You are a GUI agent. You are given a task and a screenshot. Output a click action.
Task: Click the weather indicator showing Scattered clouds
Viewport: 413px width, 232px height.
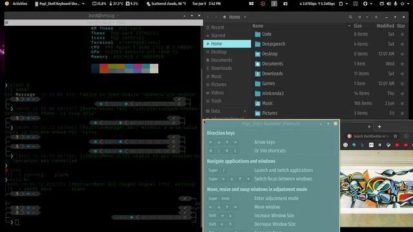click(166, 4)
